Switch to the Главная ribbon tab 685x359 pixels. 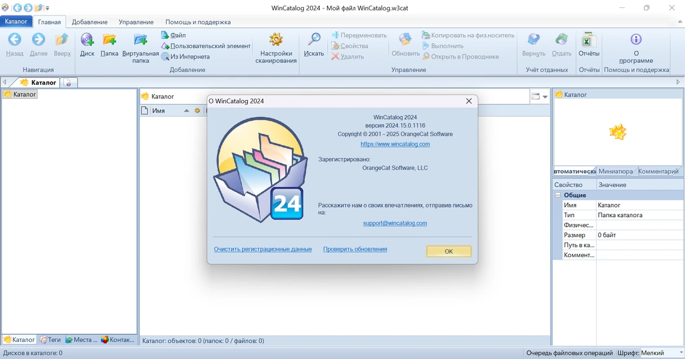(x=50, y=22)
